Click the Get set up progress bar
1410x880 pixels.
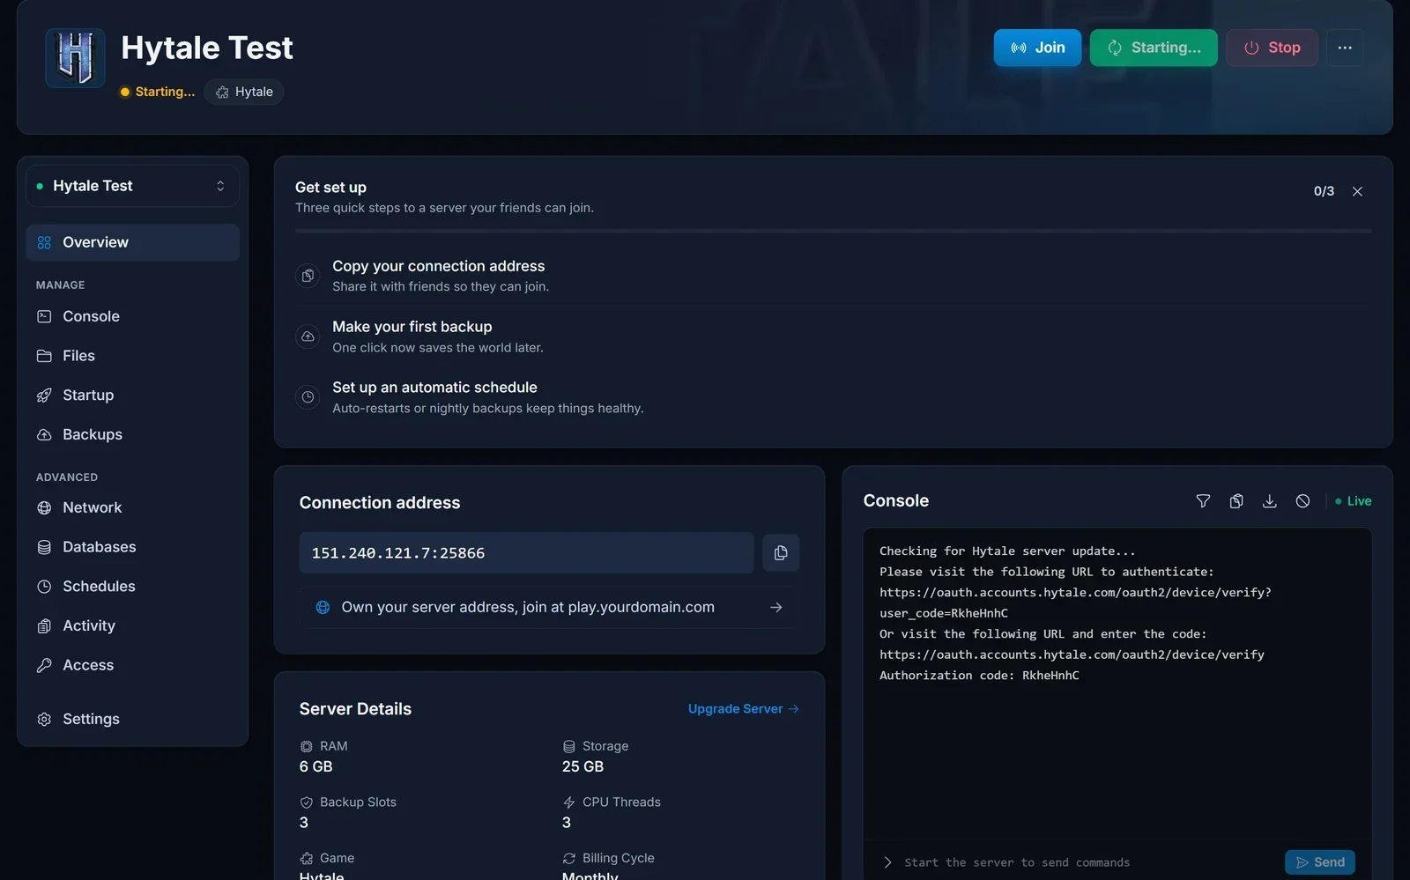833,231
